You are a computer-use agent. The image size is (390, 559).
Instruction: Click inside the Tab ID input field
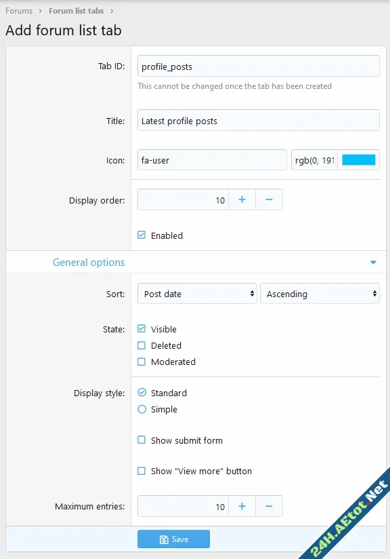258,66
